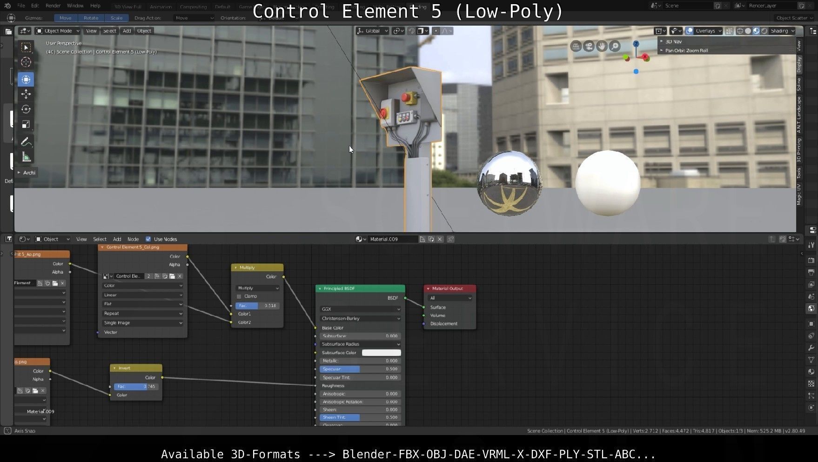Screen dimensions: 818x462
Task: Open the 3D viewport Object menu
Action: [144, 31]
